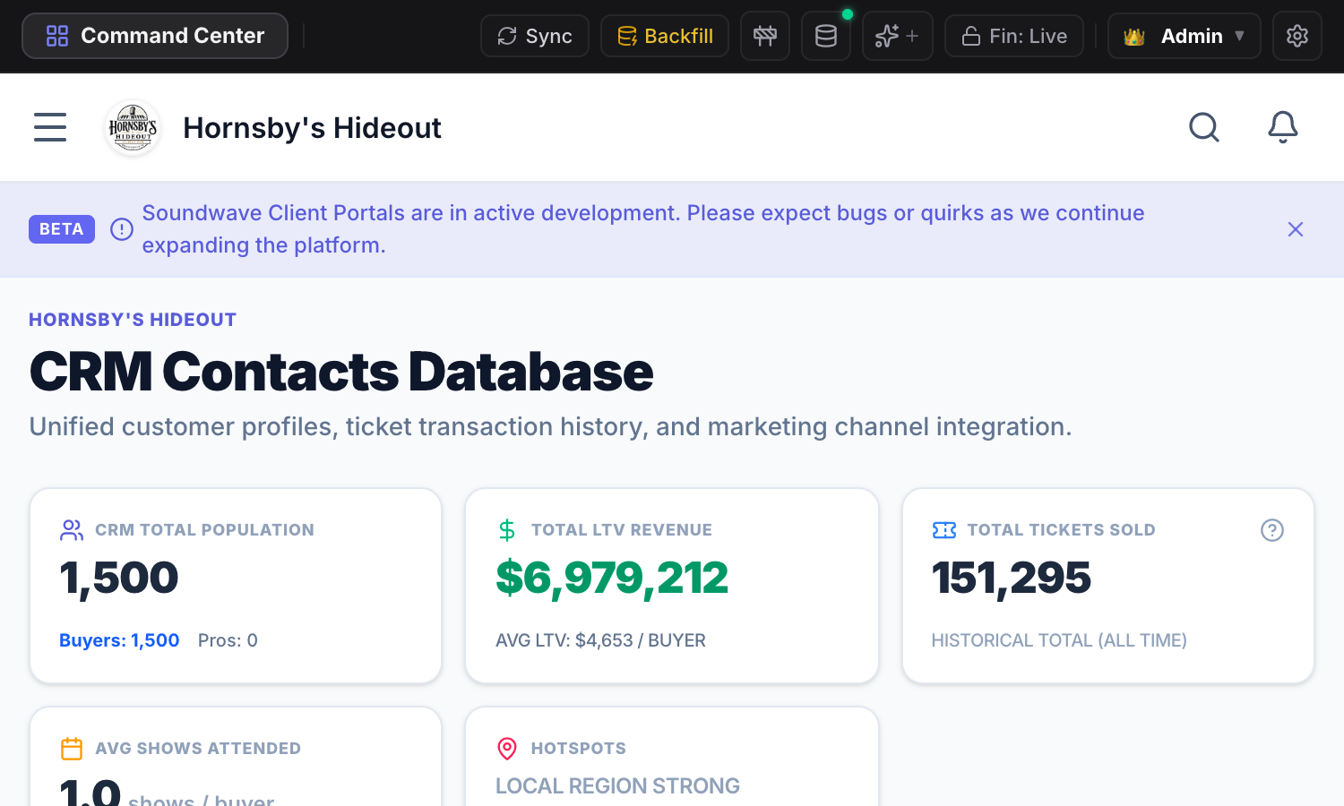Start the Backfill action
Viewport: 1344px width, 806px height.
tap(665, 36)
